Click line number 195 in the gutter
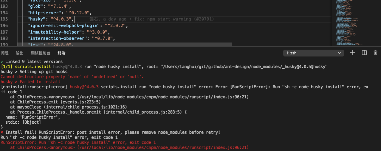The height and width of the screenshot is (151, 381). (x=4, y=19)
